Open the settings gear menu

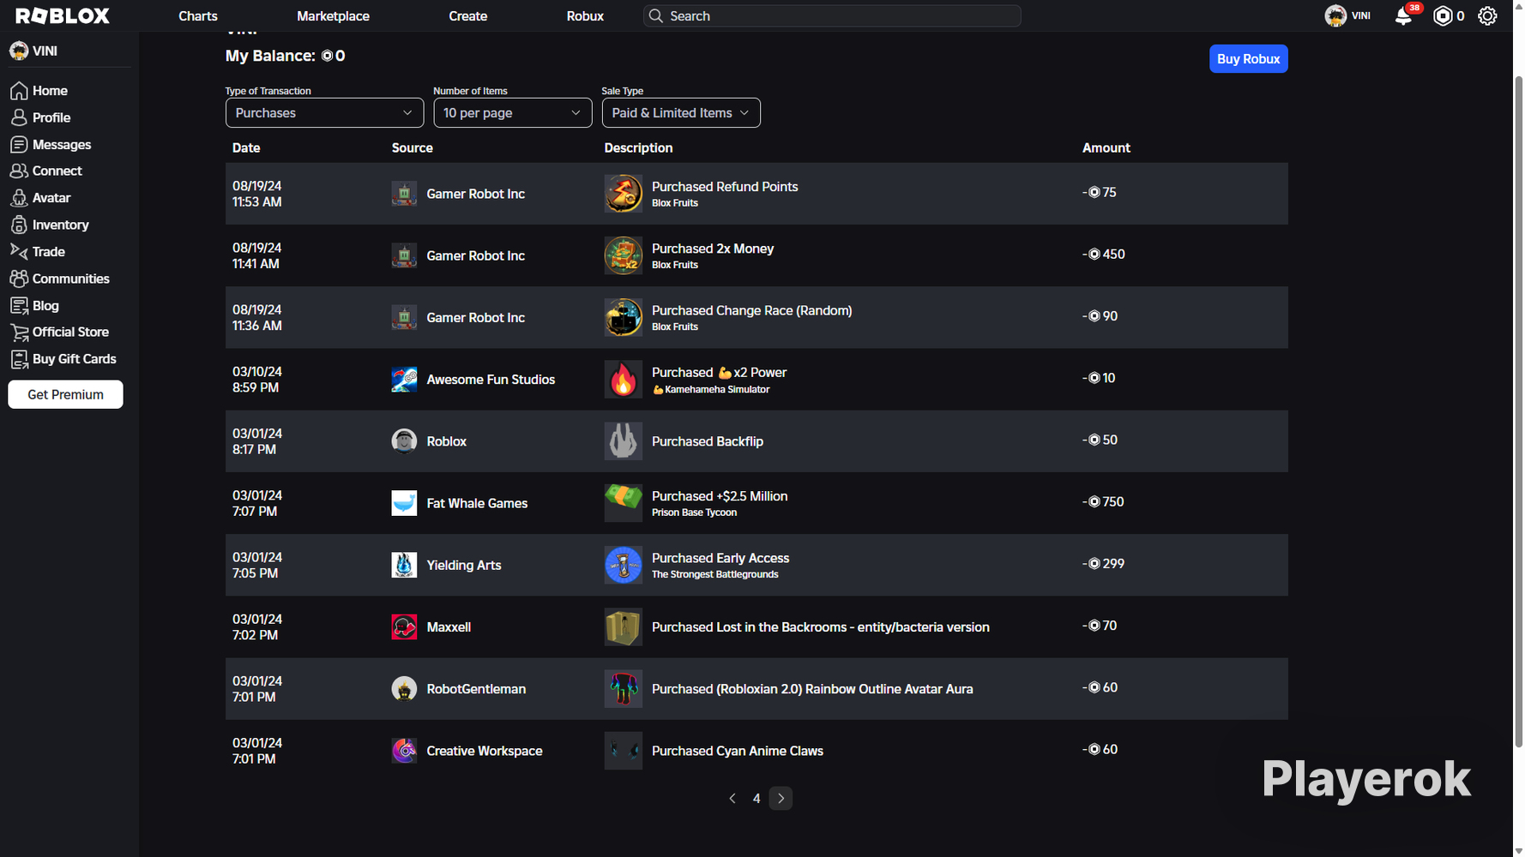1487,15
